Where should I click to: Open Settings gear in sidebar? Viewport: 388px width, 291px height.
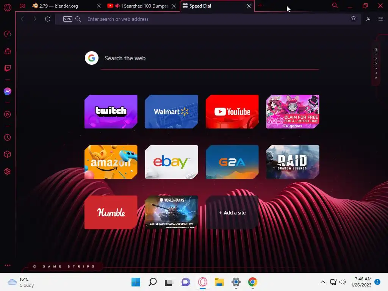(8, 172)
